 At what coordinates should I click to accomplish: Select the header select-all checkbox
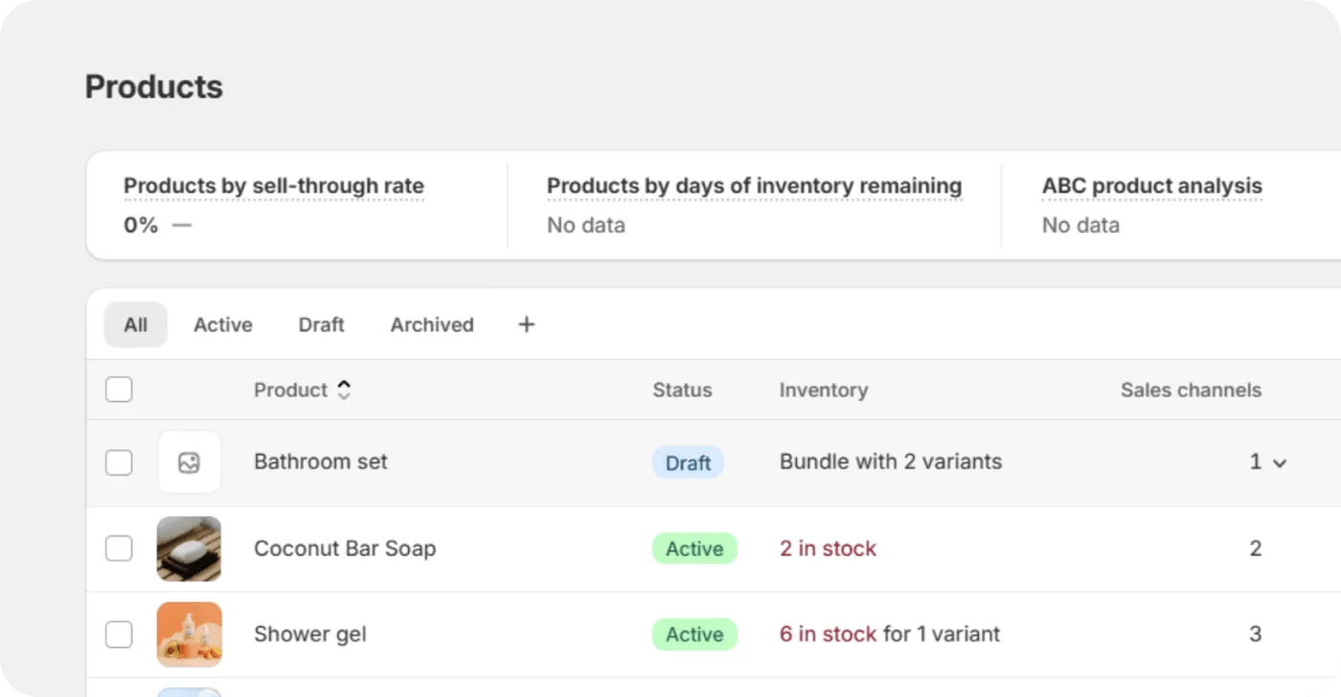119,390
